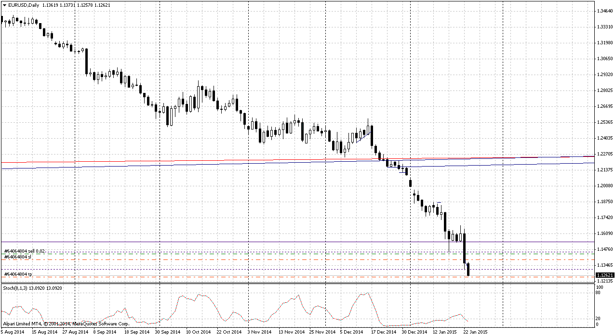The image size is (615, 336).
Task: Click the 1.17420 price axis label
Action: coord(604,218)
